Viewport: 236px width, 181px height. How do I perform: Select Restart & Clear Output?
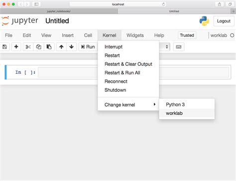[128, 64]
